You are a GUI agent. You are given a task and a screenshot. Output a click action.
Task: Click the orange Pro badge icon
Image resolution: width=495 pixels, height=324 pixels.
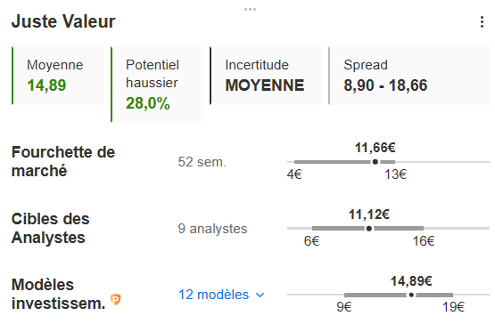116,299
